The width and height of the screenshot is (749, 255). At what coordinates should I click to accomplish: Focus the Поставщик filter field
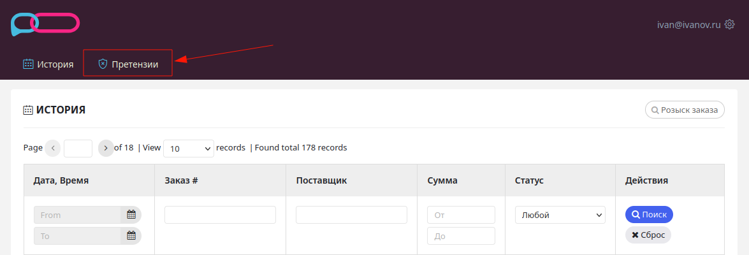pyautogui.click(x=352, y=215)
